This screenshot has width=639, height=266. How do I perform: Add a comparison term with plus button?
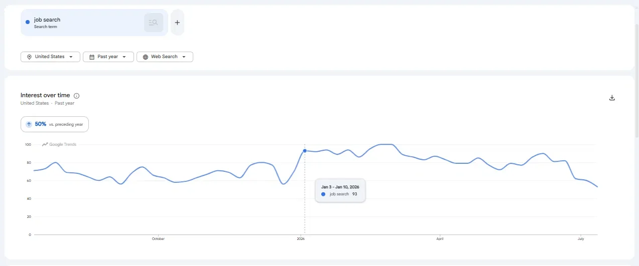pos(177,23)
